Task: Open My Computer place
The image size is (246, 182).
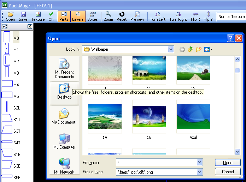Action: 64,141
